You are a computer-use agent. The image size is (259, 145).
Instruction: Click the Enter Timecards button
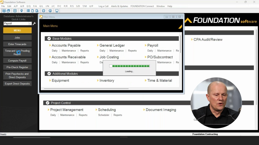click(17, 44)
